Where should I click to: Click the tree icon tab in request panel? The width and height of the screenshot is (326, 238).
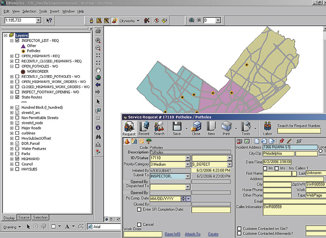coord(149,141)
